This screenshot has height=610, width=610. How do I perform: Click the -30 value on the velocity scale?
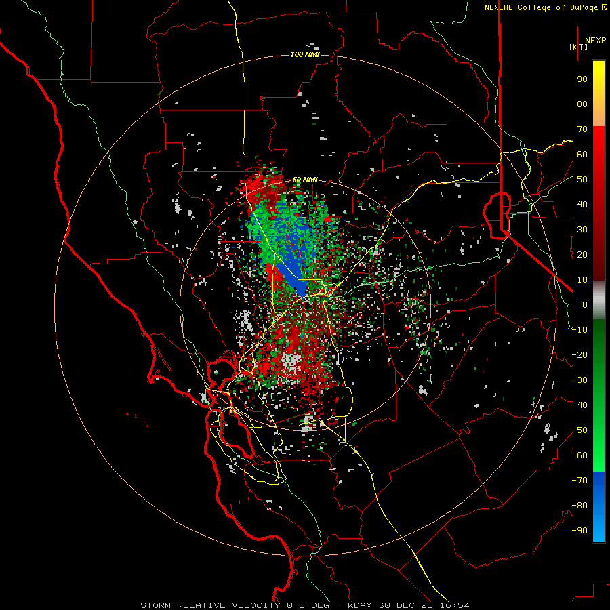579,380
